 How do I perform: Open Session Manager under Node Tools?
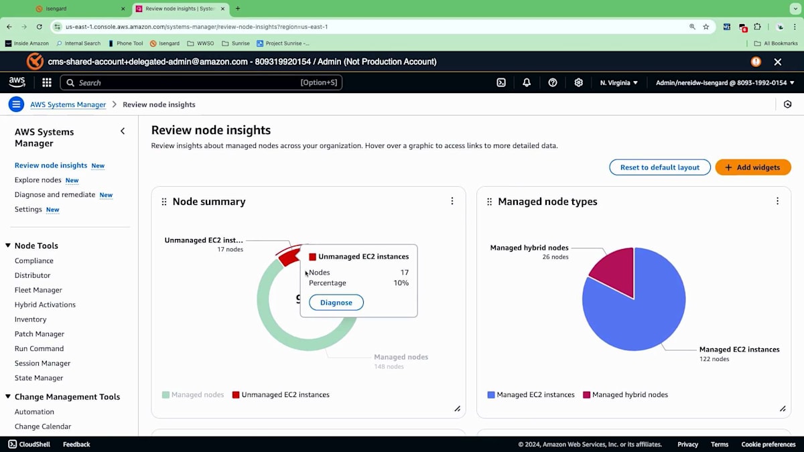point(42,364)
